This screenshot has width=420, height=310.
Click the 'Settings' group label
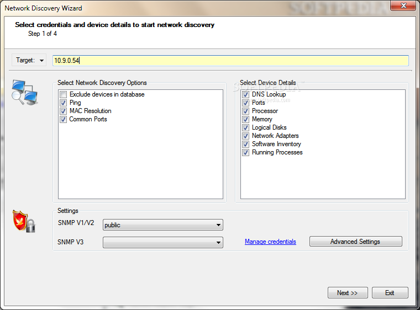pos(68,211)
